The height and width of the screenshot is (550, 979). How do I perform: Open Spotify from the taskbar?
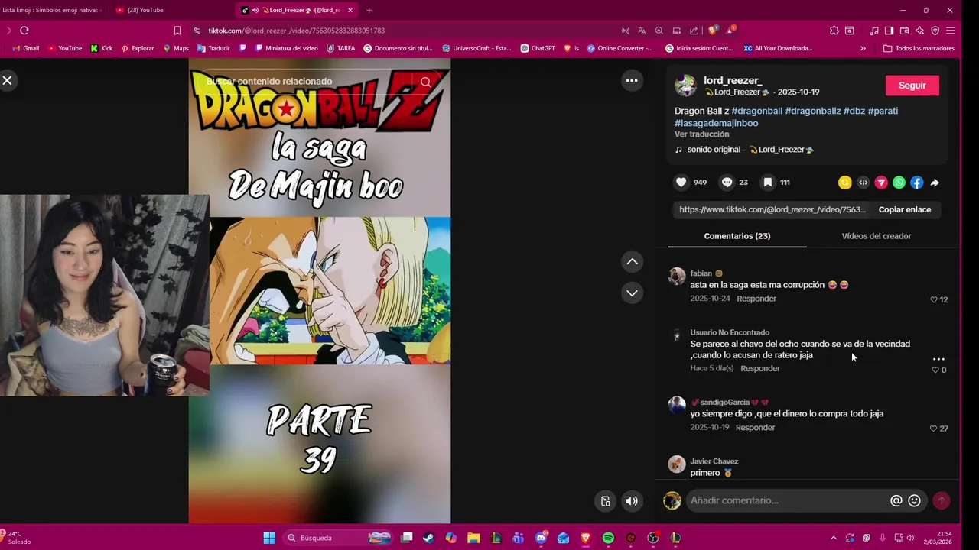(x=608, y=538)
